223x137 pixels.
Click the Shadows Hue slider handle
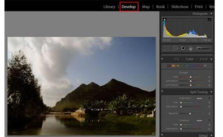181,125
